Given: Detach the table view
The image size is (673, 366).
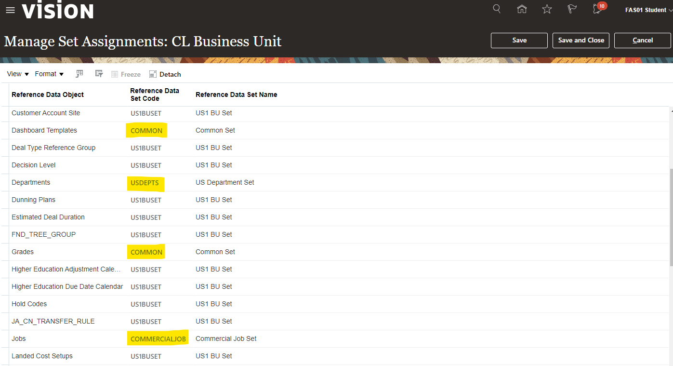Looking at the screenshot, I should 165,74.
